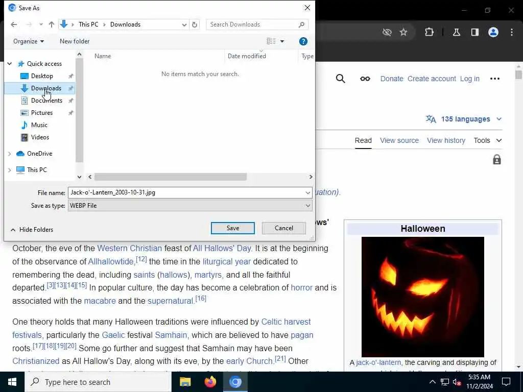This screenshot has width=523, height=392.
Task: Switch to View source tab
Action: coord(399,140)
